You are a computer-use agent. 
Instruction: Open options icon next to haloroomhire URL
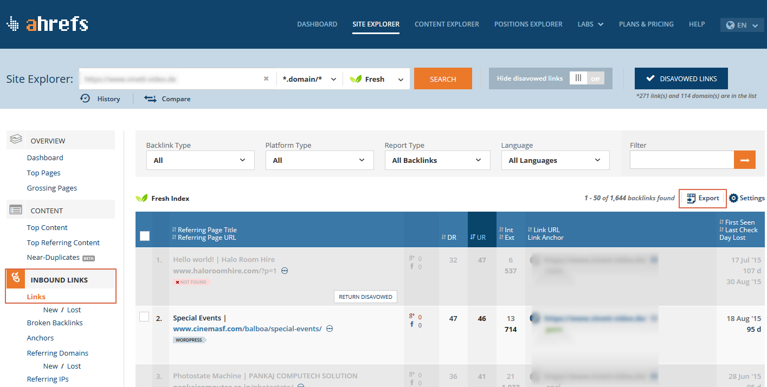point(285,271)
